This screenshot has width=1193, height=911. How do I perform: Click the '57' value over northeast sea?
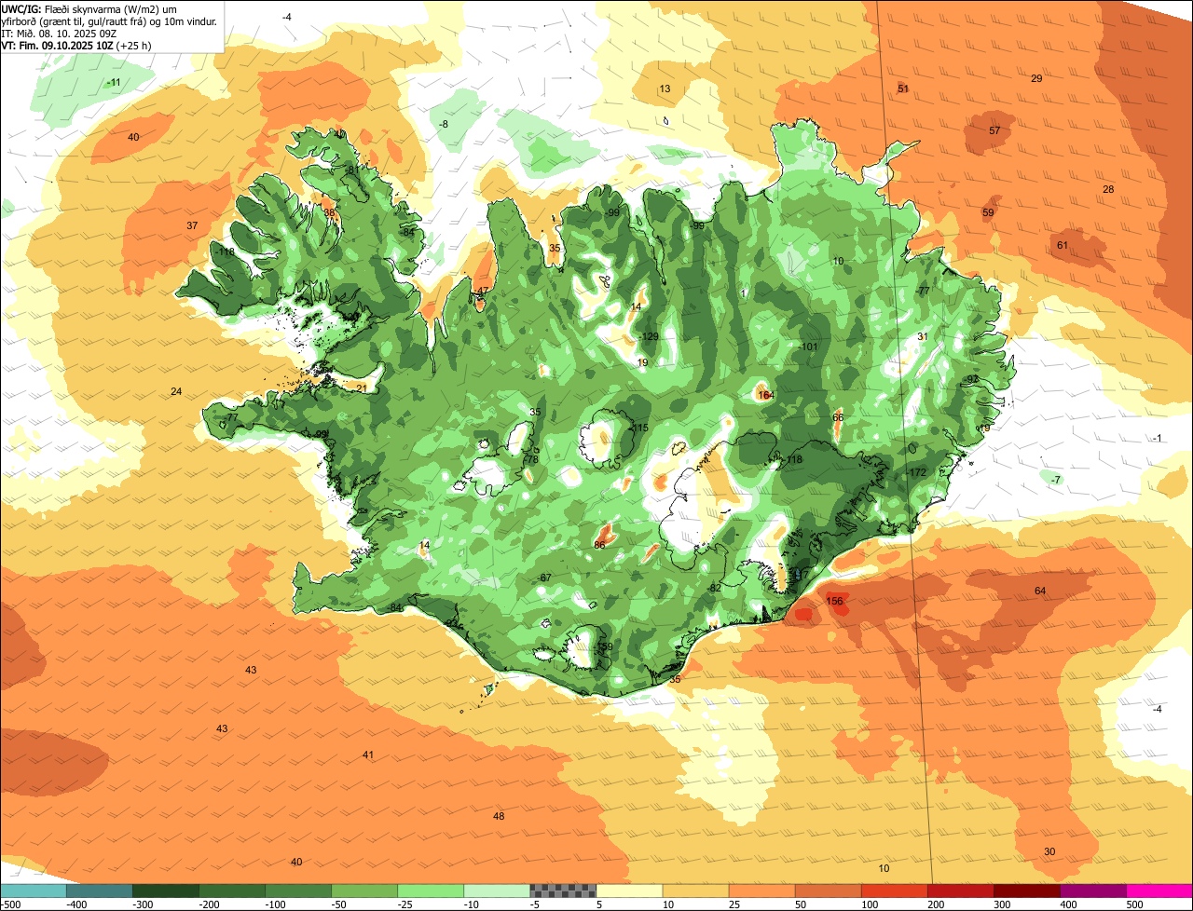click(x=994, y=131)
